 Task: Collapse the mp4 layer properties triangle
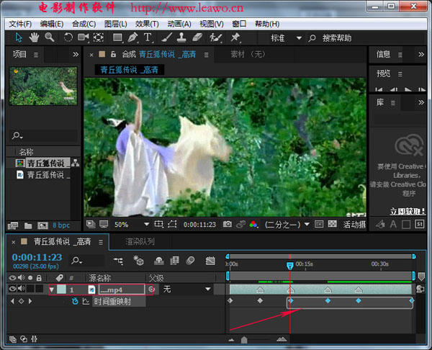click(52, 290)
